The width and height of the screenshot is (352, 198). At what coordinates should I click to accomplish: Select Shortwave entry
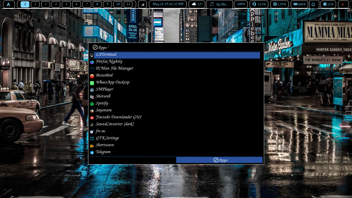(x=175, y=146)
